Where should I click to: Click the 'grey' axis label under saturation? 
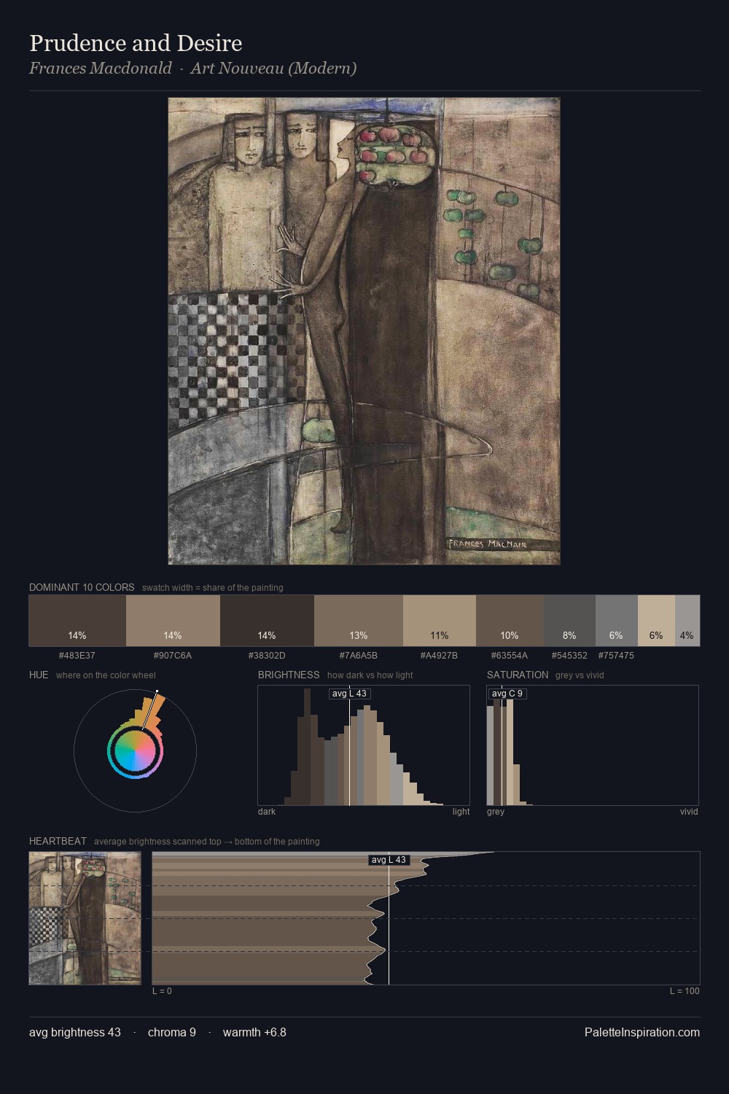coord(496,811)
